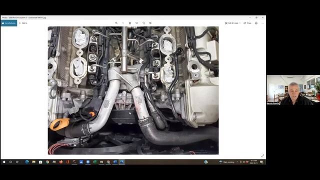Open the Rain coming weather widget
Screen dimensions: 320x180
coord(227,162)
